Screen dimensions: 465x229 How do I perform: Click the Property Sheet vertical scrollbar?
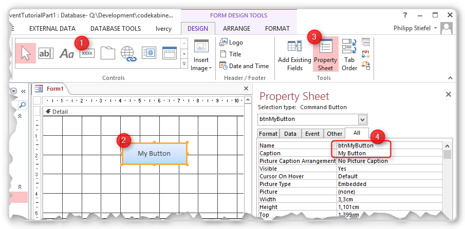pos(447,179)
